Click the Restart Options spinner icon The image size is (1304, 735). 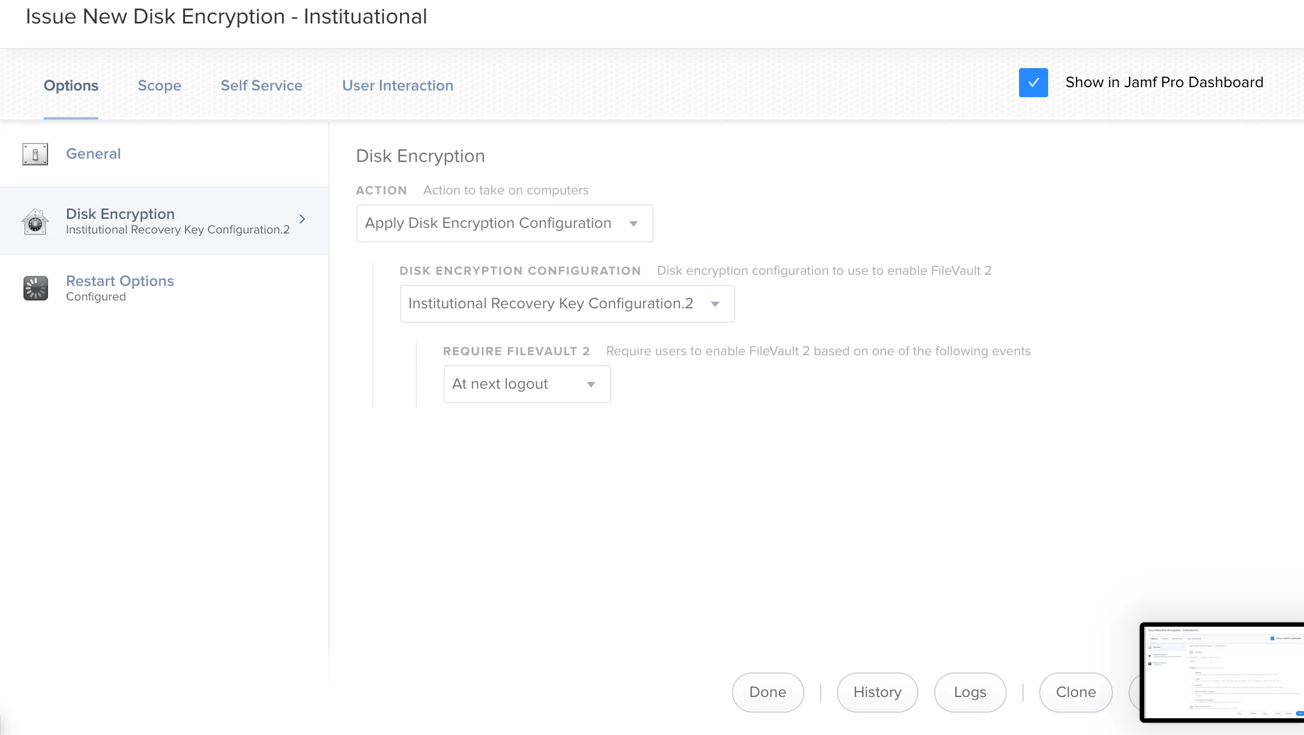click(35, 288)
